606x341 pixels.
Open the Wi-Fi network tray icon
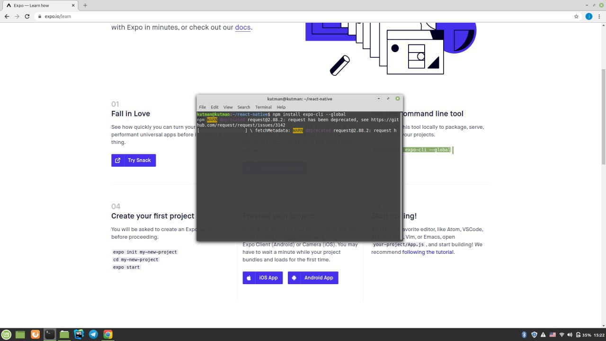561,335
